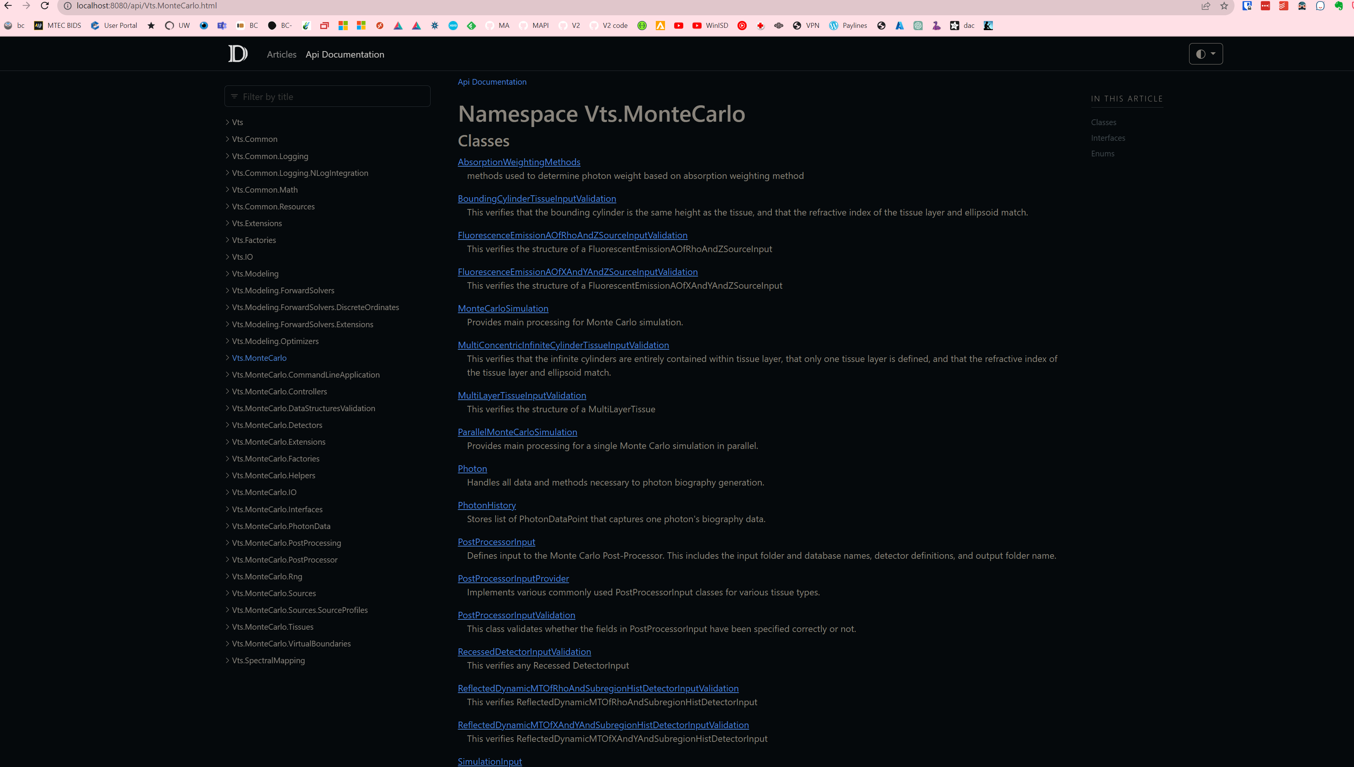The width and height of the screenshot is (1354, 767).
Task: Click the Microsoft Teams bookmark icon
Action: click(221, 25)
